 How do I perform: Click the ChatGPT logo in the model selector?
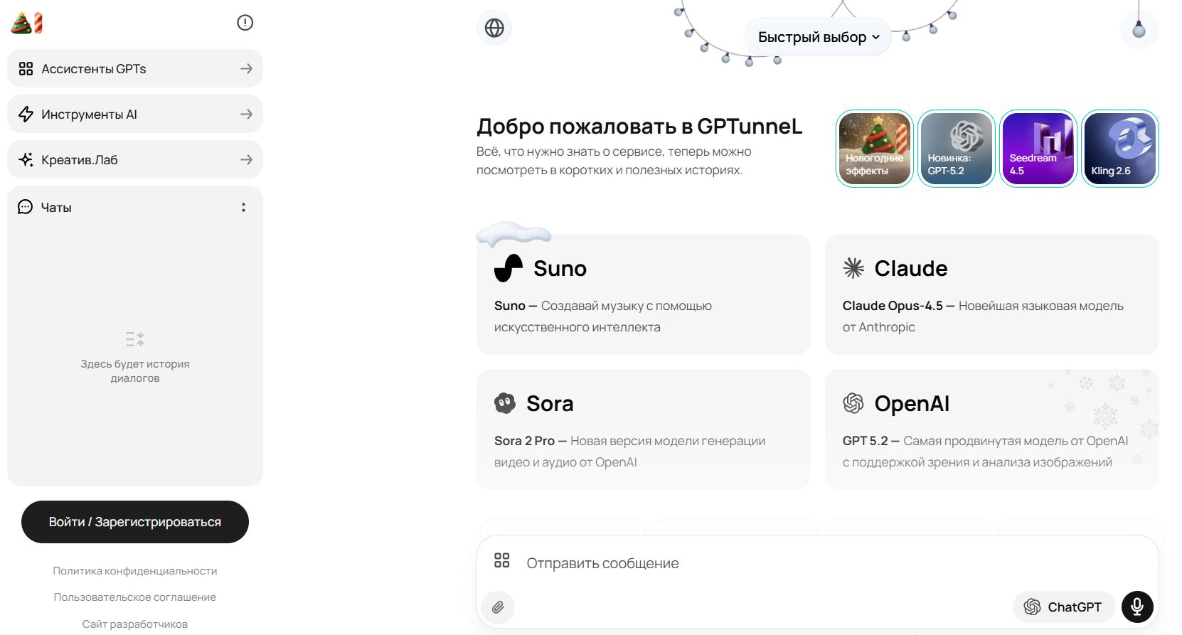click(1032, 607)
